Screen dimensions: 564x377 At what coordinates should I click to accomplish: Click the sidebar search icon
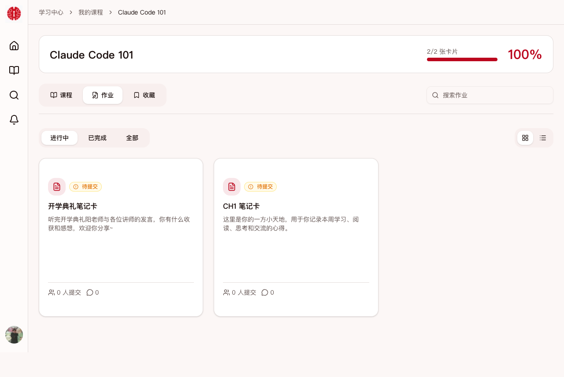pos(14,95)
